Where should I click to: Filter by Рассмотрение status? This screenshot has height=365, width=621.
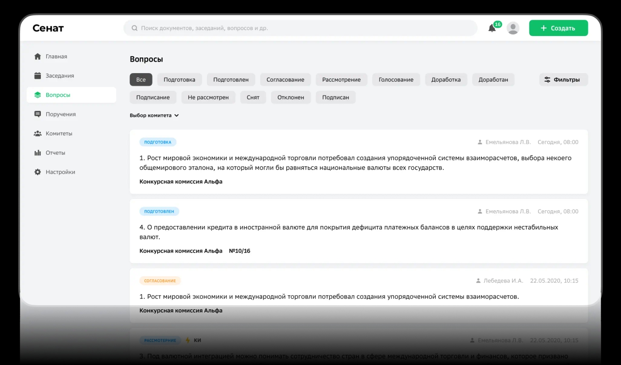pos(341,80)
